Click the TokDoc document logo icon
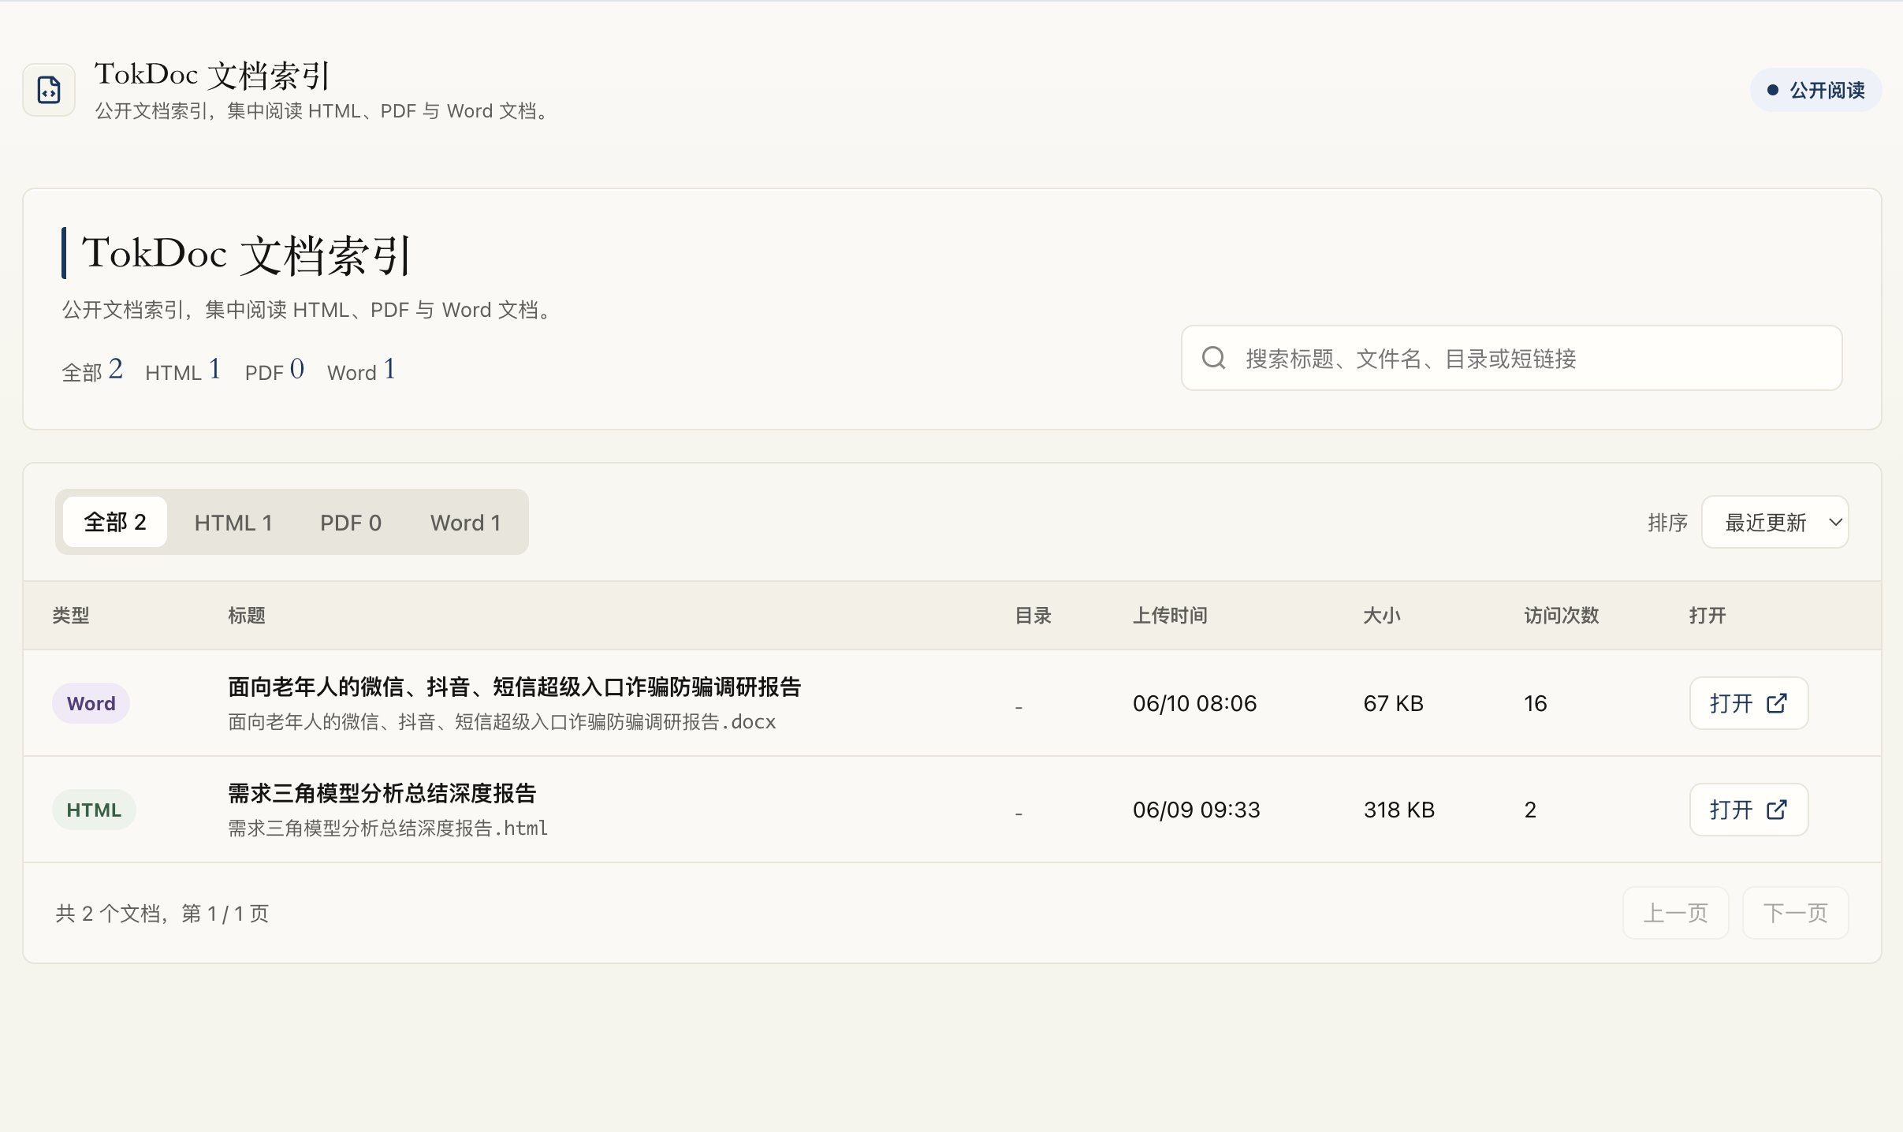The height and width of the screenshot is (1132, 1903). (49, 90)
